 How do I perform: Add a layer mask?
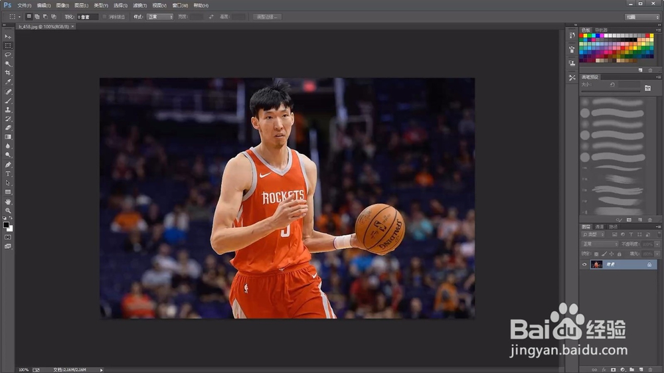click(x=613, y=370)
